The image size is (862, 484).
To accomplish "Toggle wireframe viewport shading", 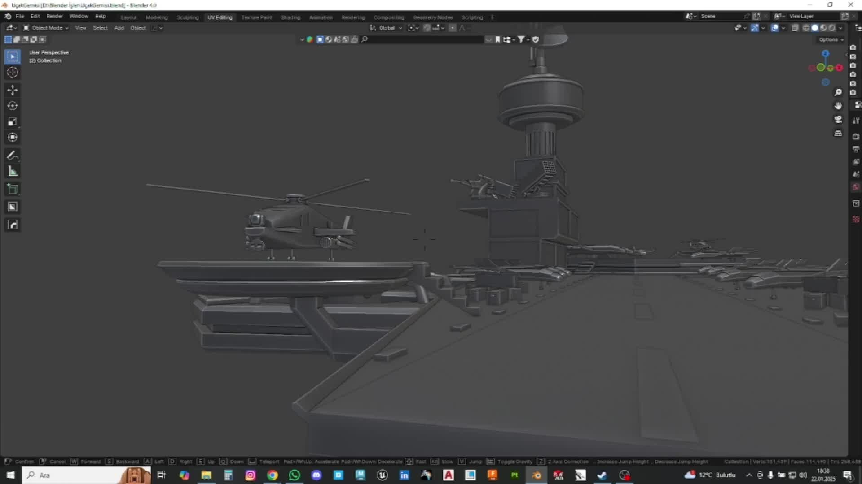I will tap(806, 28).
